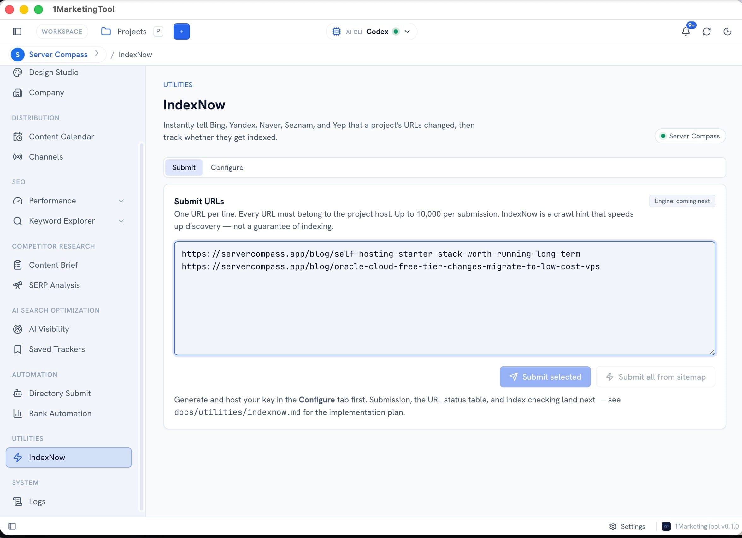Expand the Keyword Explorer chevron
Screen dimensions: 742x538
click(x=121, y=221)
